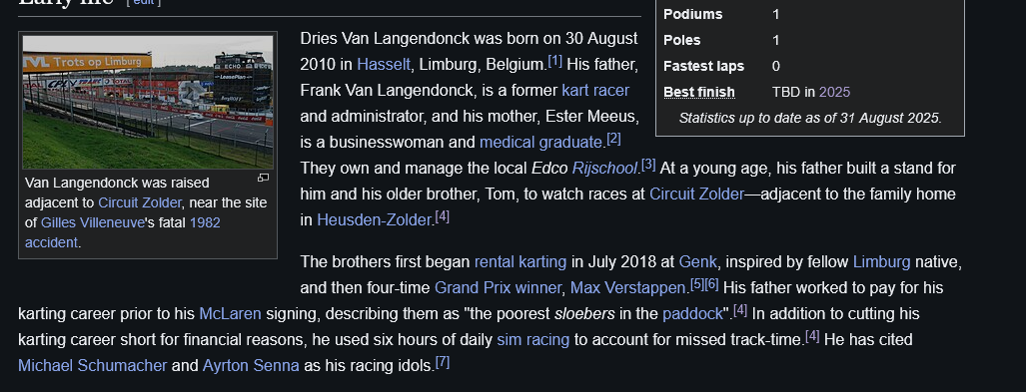The height and width of the screenshot is (392, 1026).
Task: Click the Heusden-Zolder link
Action: (x=374, y=220)
